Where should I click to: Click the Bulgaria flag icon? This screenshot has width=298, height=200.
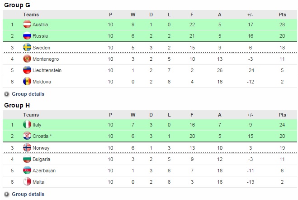[x=27, y=159]
